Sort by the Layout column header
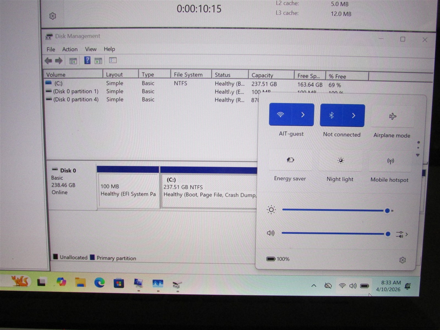 click(x=121, y=75)
